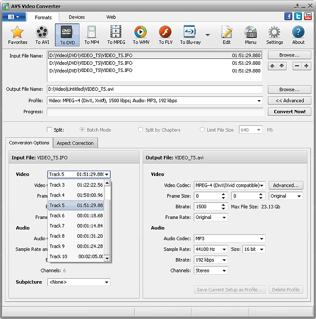The height and width of the screenshot is (319, 316).
Task: Open the blue main menu button
Action: pyautogui.click(x=14, y=17)
